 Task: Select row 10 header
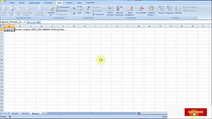click(x=2, y=60)
